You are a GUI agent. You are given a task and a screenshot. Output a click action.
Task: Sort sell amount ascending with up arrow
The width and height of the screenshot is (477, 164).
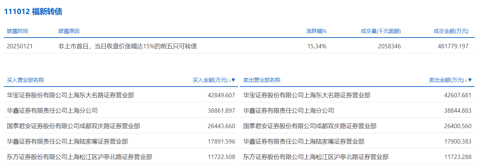467,80
